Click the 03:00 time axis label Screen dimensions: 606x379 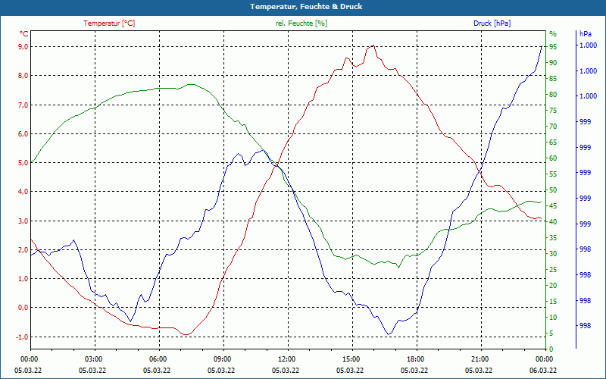[93, 359]
